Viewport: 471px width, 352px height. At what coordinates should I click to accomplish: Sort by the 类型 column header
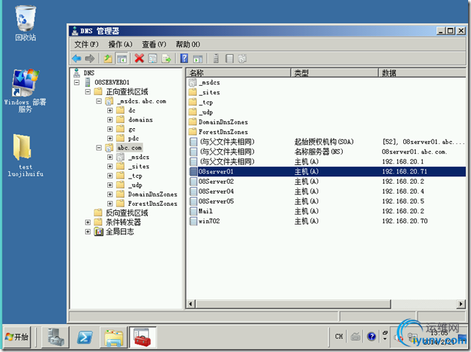[334, 73]
